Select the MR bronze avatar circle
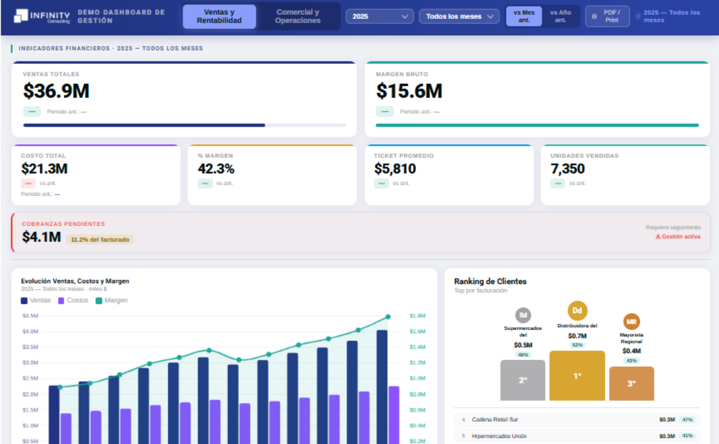The width and height of the screenshot is (719, 444). [631, 321]
